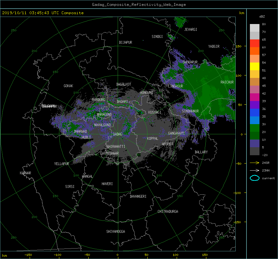
Task: Click the YELLAPUR city label
Action: tap(61, 164)
